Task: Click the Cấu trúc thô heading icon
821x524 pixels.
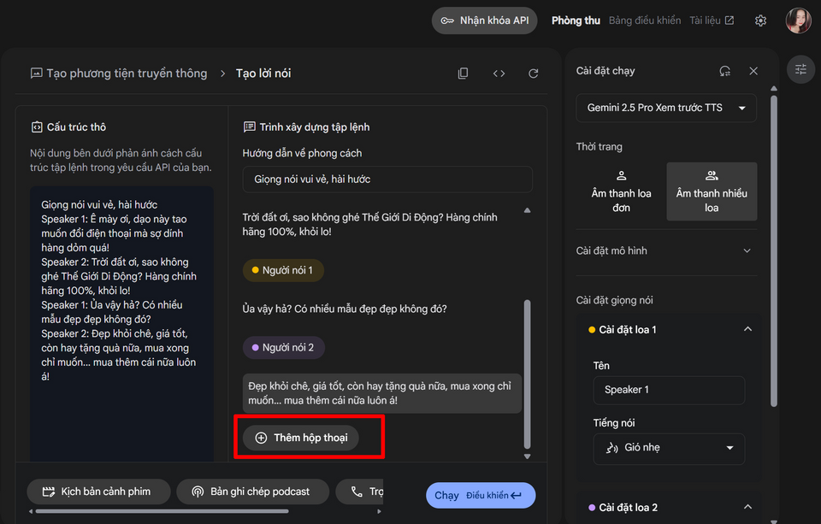Action: tap(37, 127)
